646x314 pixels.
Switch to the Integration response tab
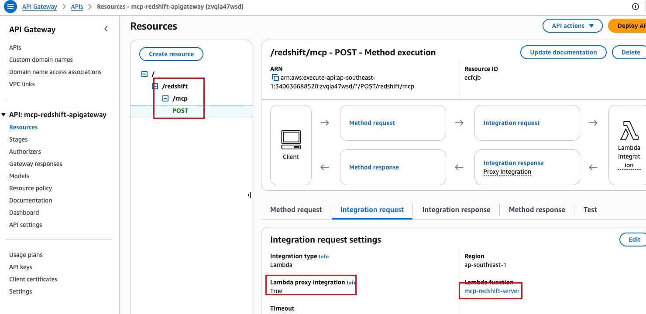click(x=456, y=209)
